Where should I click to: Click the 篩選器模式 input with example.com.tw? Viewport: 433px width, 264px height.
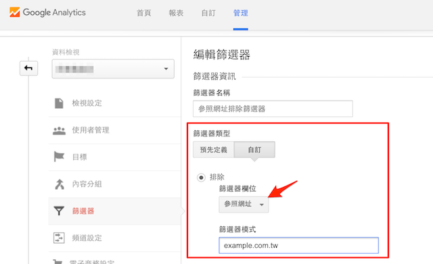pyautogui.click(x=298, y=245)
